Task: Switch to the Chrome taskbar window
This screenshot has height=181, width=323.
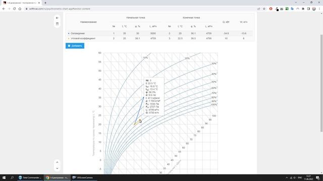Action: (x=57, y=177)
